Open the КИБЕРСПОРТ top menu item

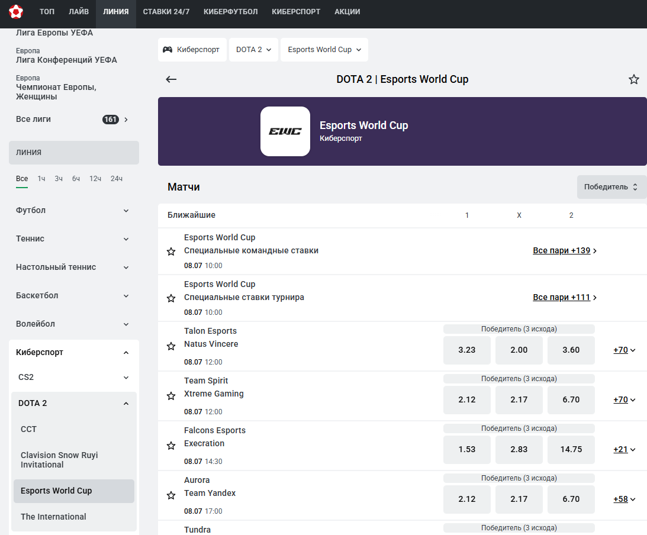pyautogui.click(x=296, y=12)
